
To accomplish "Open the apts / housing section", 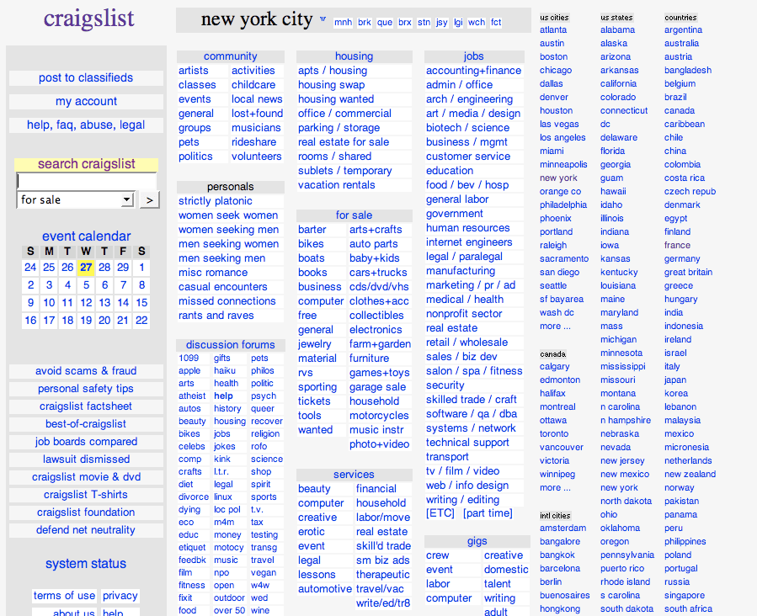I will [x=333, y=71].
